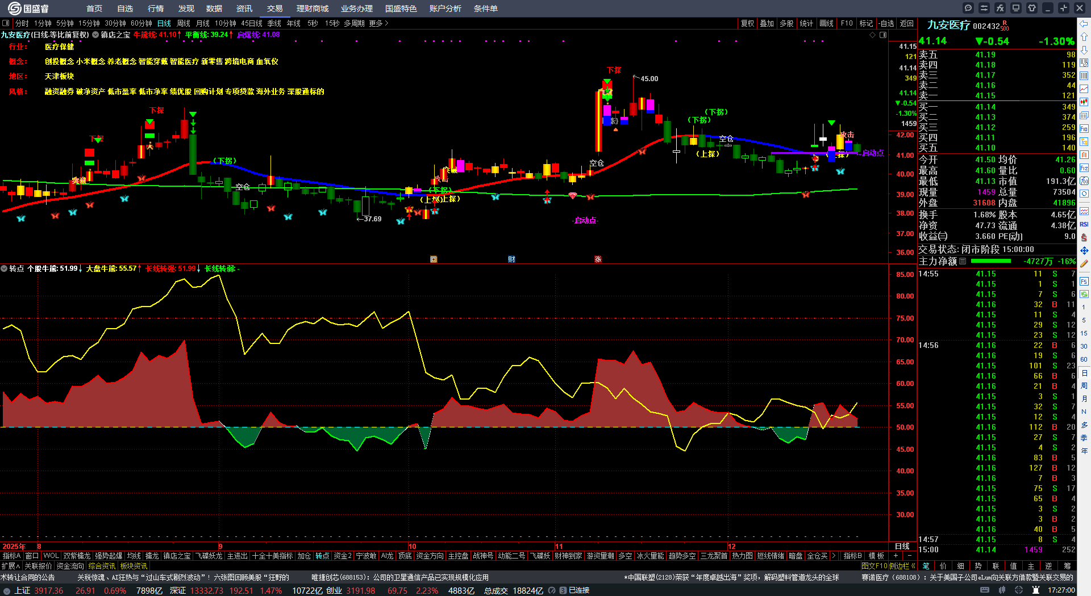Viewport: 1091px width, 596px height.
Task: Click the orange square marker on chart timeline
Action: point(434,259)
